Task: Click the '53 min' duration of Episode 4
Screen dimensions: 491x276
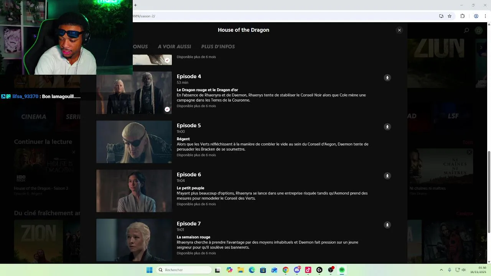Action: point(182,82)
